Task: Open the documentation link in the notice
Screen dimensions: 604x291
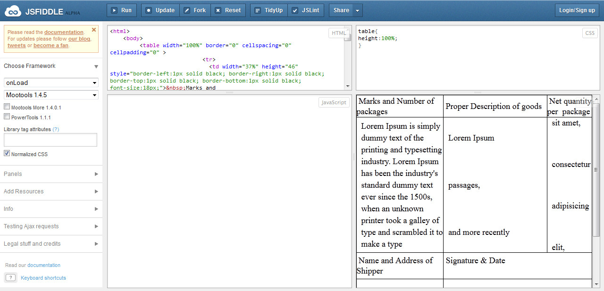Action: [64, 32]
